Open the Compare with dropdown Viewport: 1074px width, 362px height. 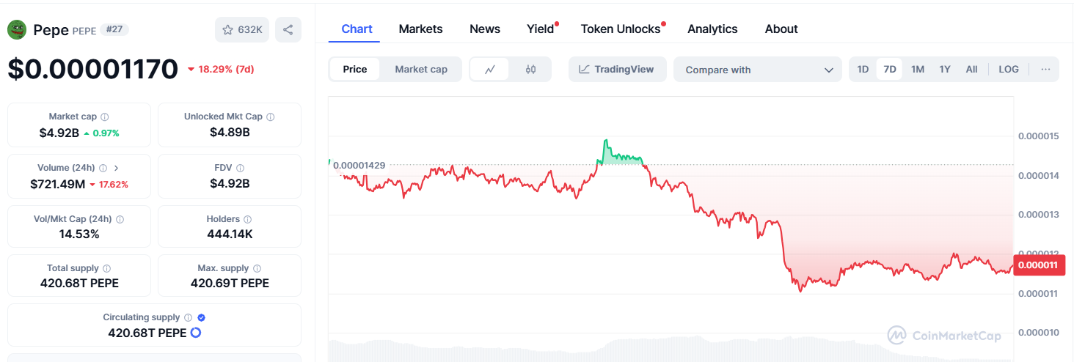pyautogui.click(x=758, y=70)
